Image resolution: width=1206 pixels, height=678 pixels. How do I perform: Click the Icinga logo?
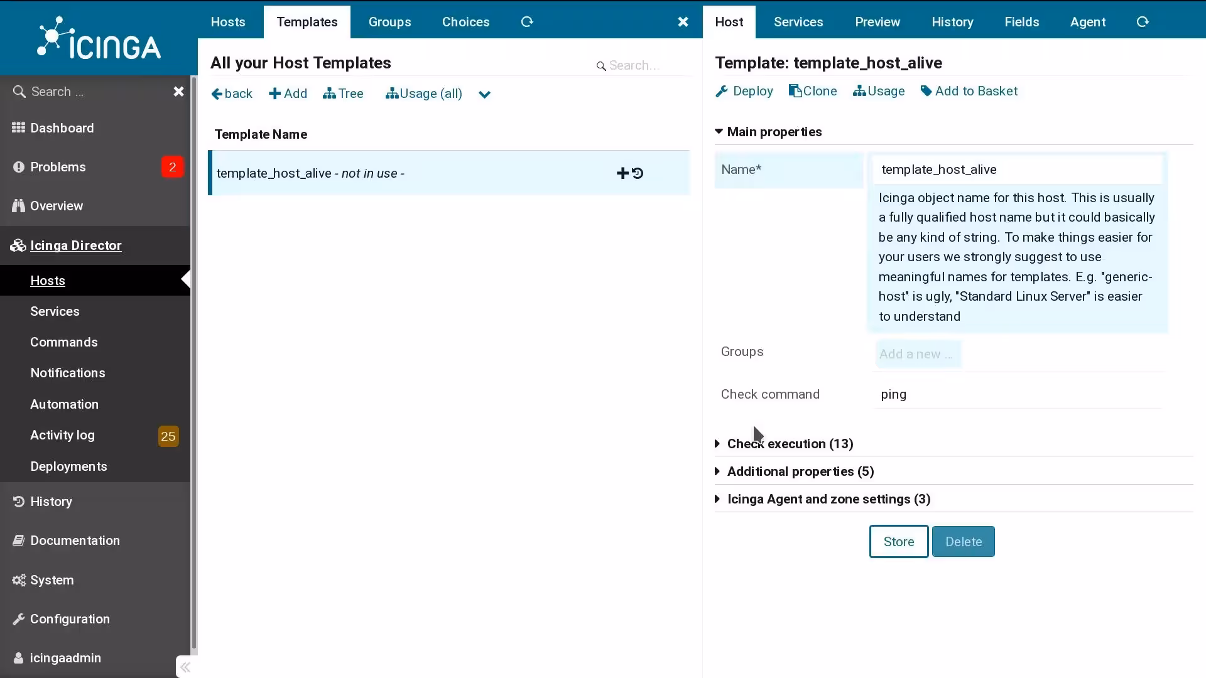point(99,38)
